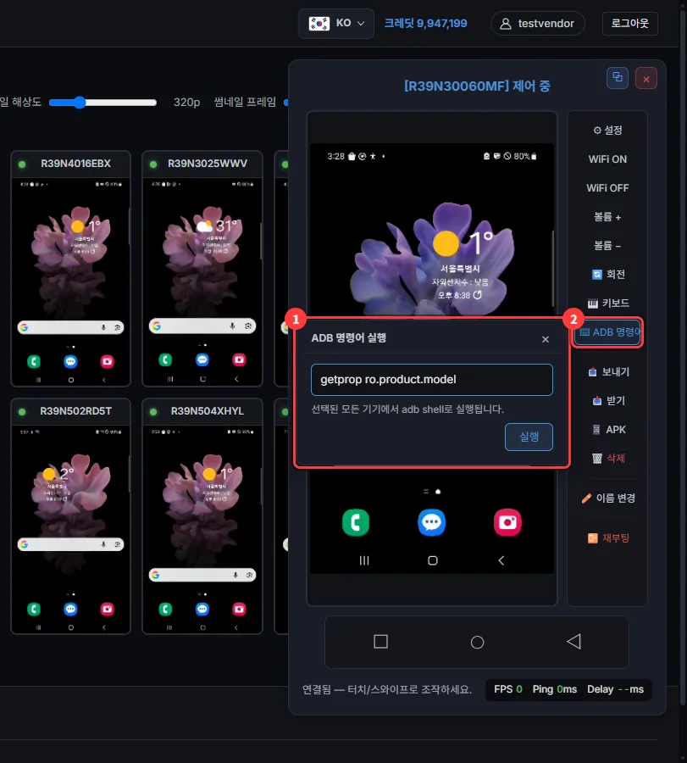Click the 실행 run button
The width and height of the screenshot is (687, 763).
tap(529, 437)
